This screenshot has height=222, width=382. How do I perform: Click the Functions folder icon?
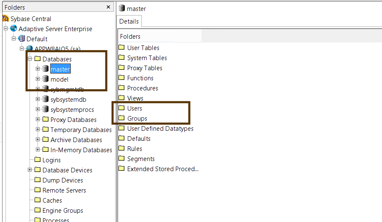121,77
